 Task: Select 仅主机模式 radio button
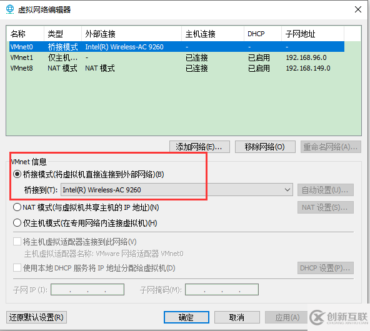pos(17,223)
